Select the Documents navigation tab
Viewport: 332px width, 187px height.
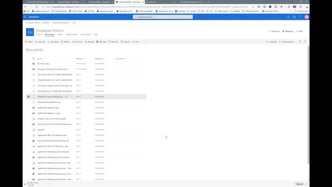pyautogui.click(x=50, y=34)
